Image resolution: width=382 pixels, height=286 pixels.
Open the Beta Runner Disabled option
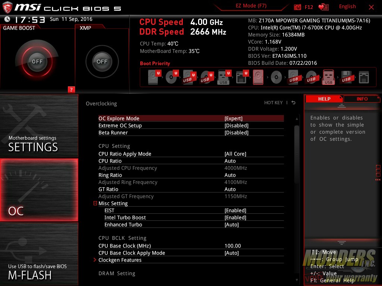[x=191, y=133]
